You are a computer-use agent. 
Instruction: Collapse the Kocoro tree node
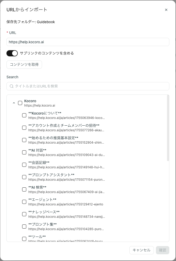(x=14, y=103)
